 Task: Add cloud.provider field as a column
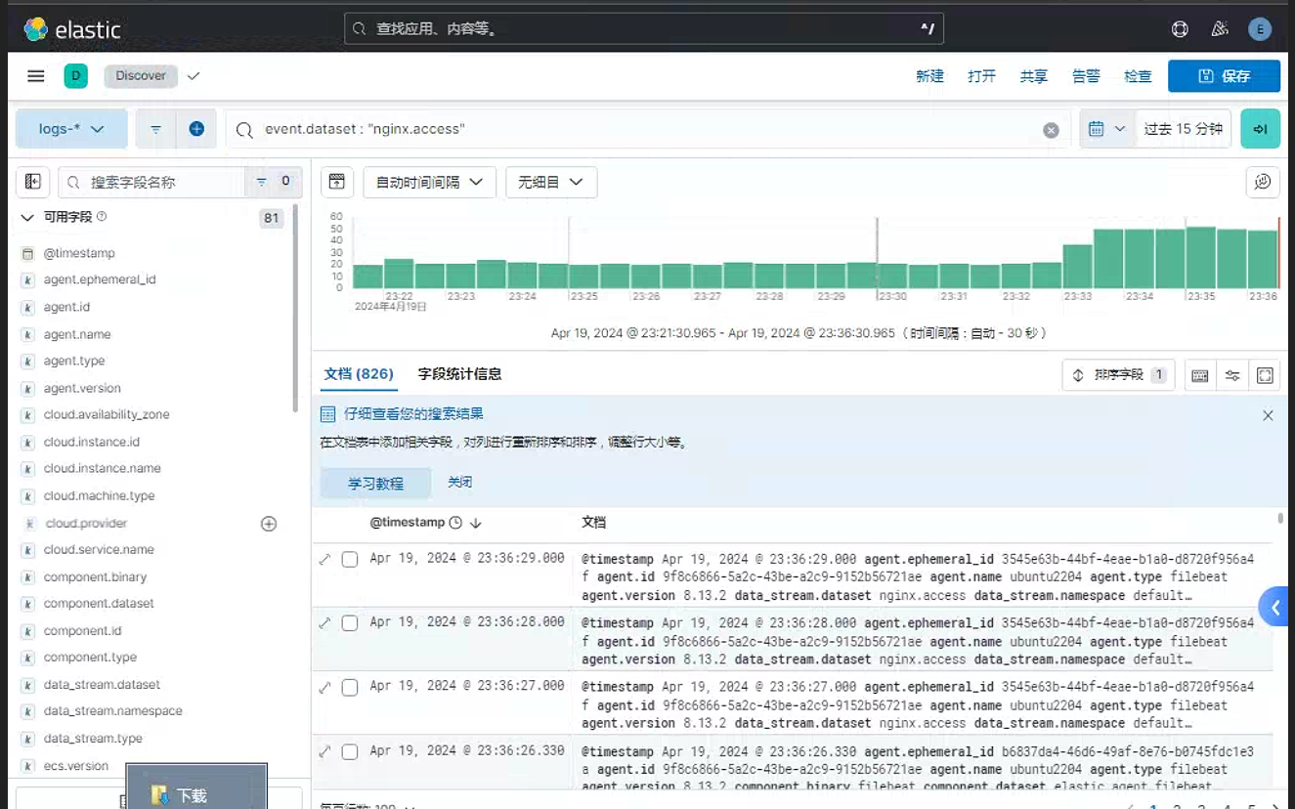tap(269, 524)
